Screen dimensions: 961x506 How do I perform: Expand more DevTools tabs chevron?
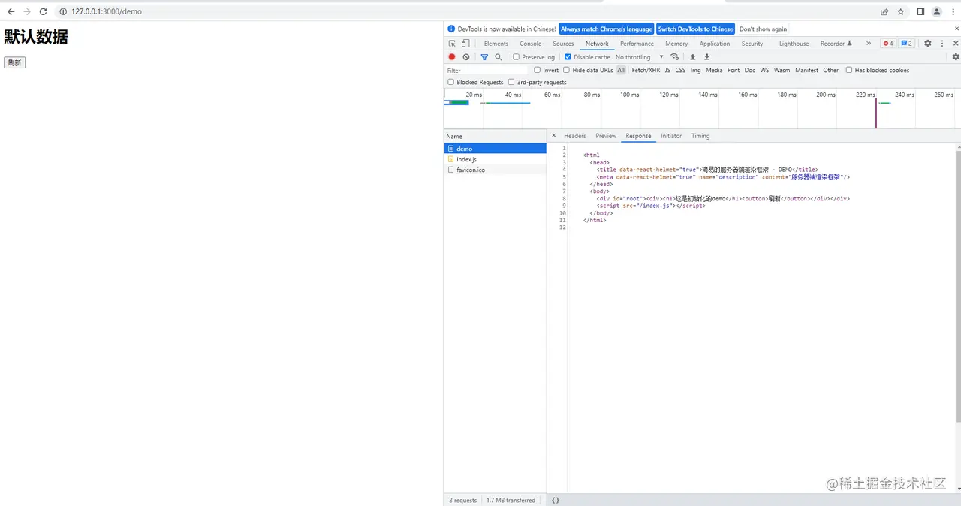(869, 44)
